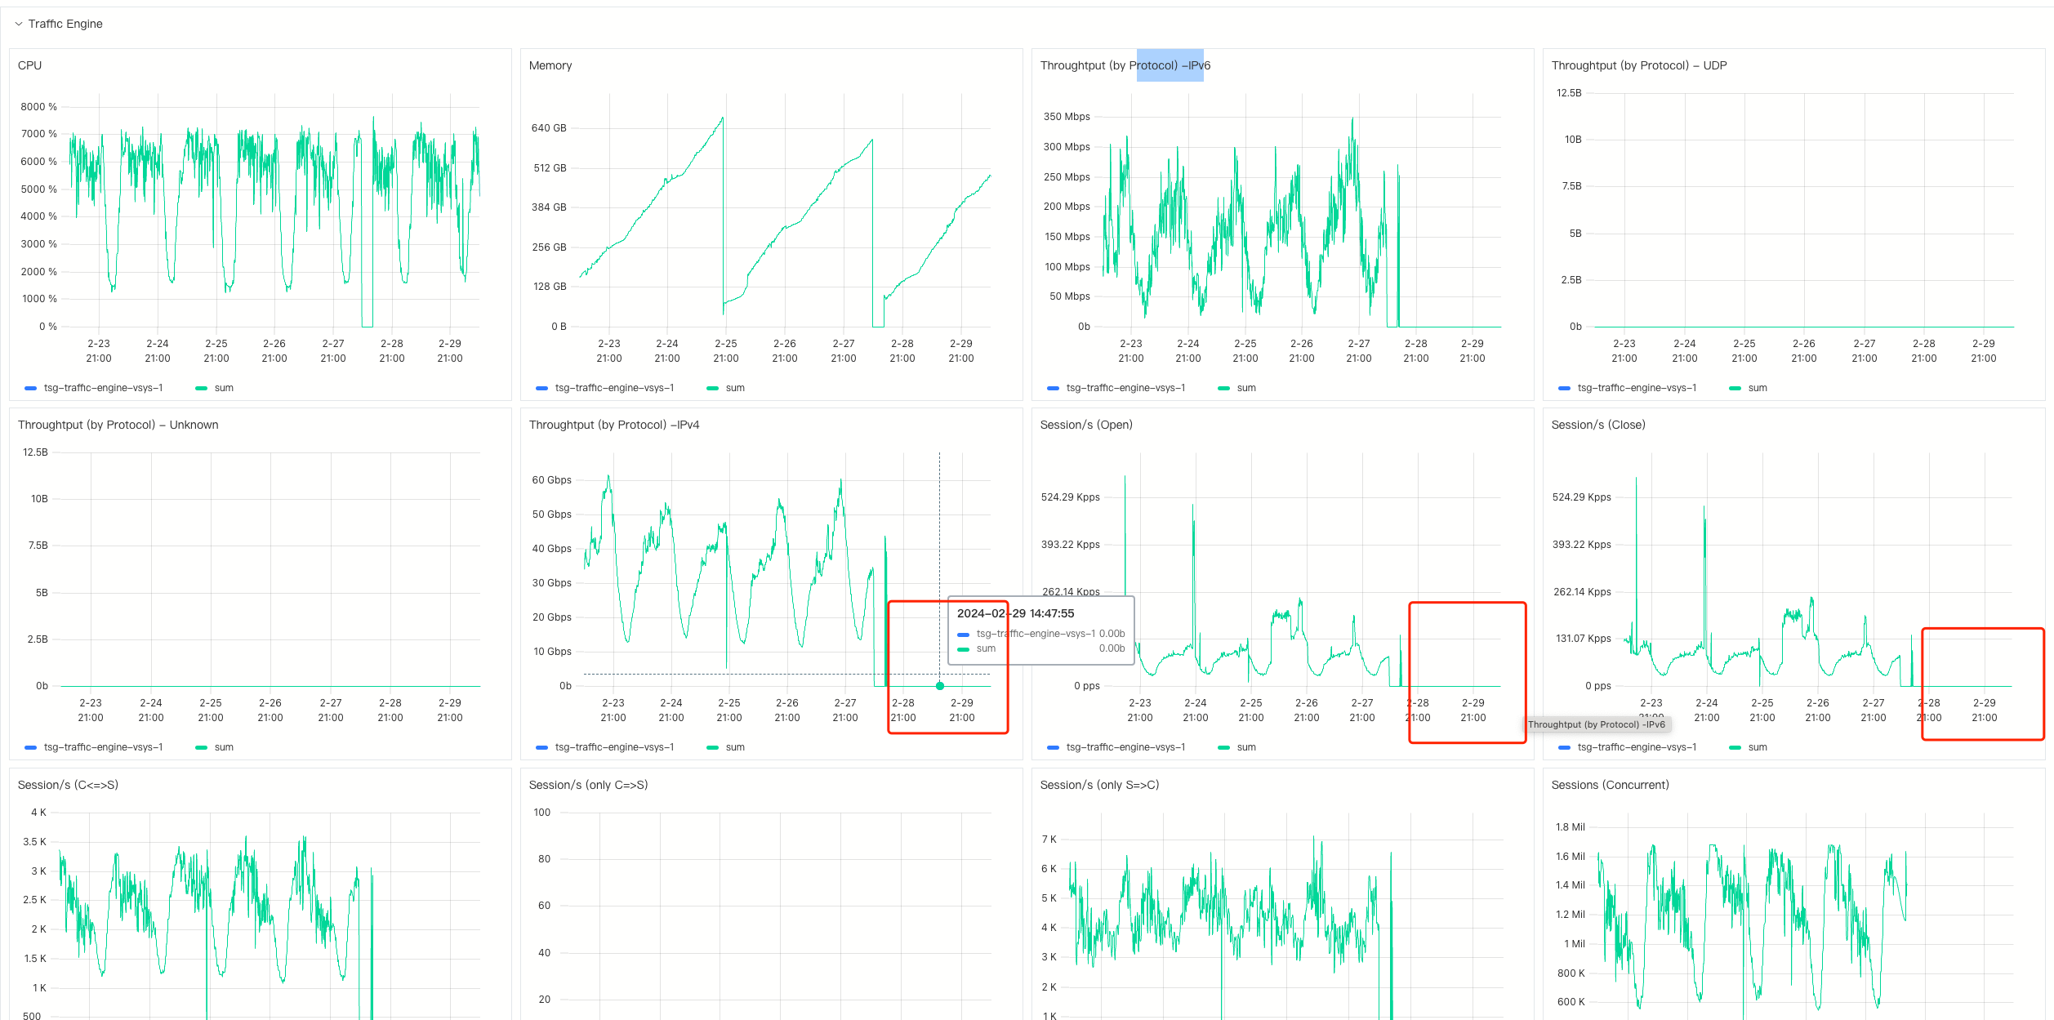Toggle tsg-traffic-engine-vsys-1 series in Memory legend
The height and width of the screenshot is (1020, 2054).
614,388
